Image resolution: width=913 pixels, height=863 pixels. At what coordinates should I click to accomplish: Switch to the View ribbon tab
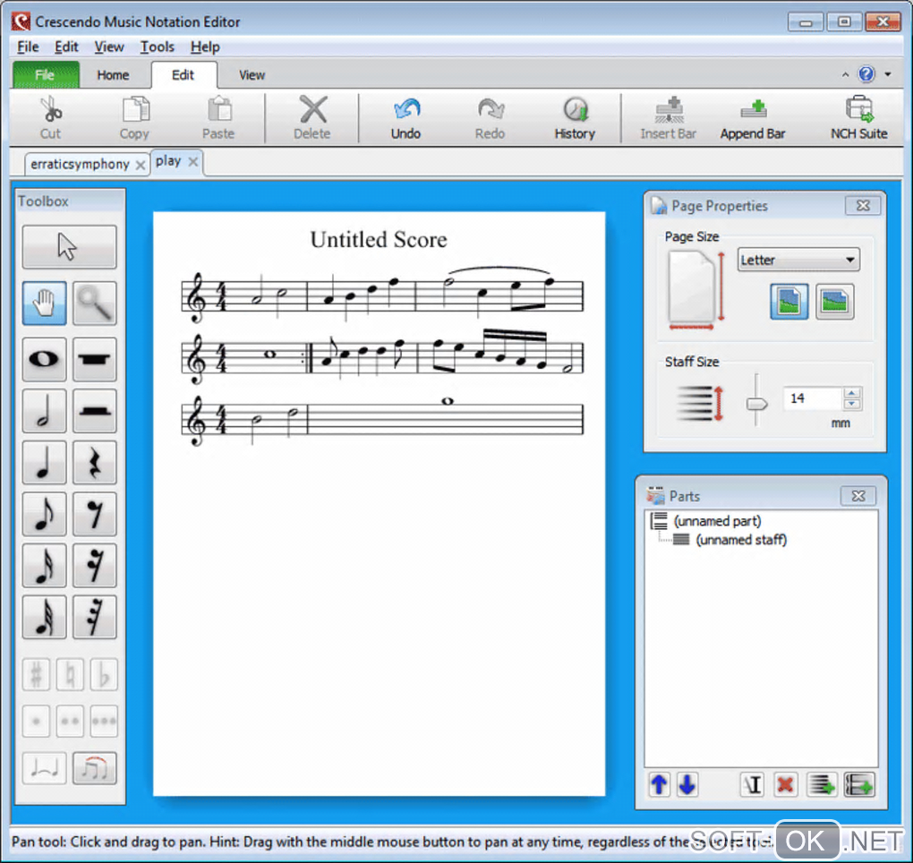(252, 75)
